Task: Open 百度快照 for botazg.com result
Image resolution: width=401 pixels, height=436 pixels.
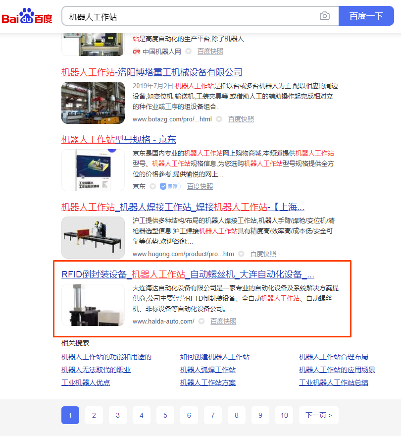Action: 241,119
